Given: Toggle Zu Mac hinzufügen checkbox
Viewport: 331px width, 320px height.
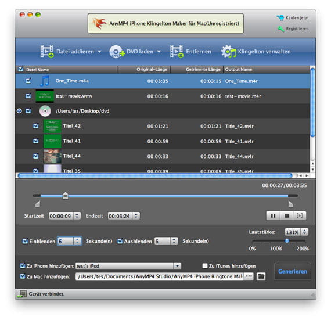Looking at the screenshot, I should pyautogui.click(x=23, y=276).
